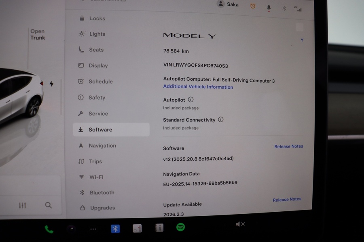Open the three-dot app launcher
364x242 pixels.
pos(93,229)
